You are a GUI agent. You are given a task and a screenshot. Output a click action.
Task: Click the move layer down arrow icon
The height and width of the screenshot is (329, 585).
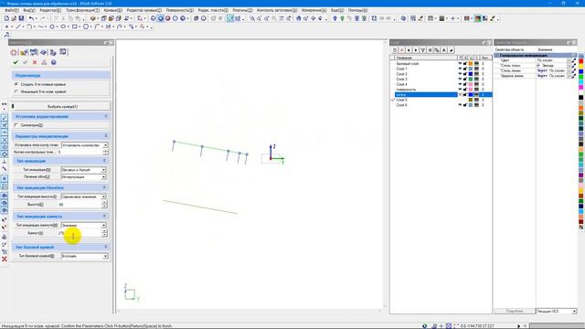click(x=409, y=50)
